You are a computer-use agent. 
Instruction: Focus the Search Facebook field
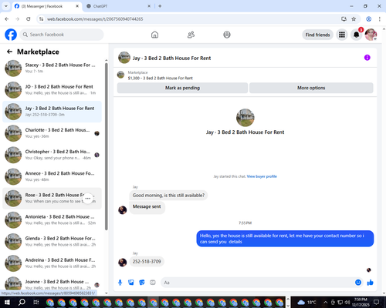(62, 35)
